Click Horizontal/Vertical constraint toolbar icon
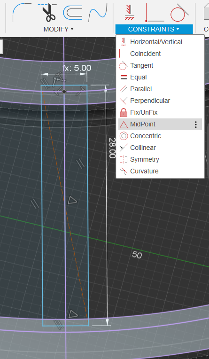Image resolution: width=209 pixels, height=359 pixels. pos(129,13)
